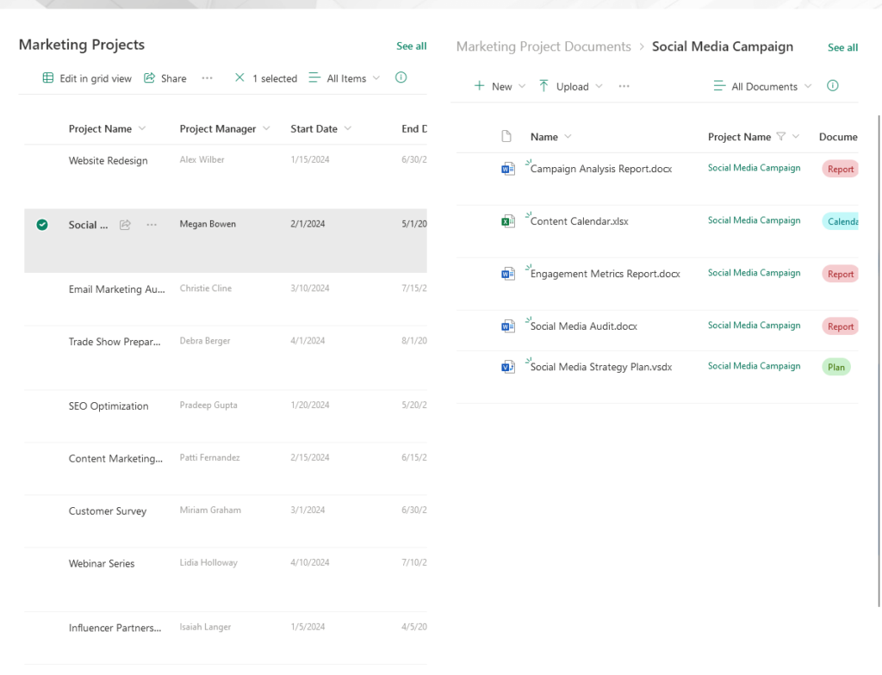
Task: Open the Start Date column dropdown
Action: (348, 128)
